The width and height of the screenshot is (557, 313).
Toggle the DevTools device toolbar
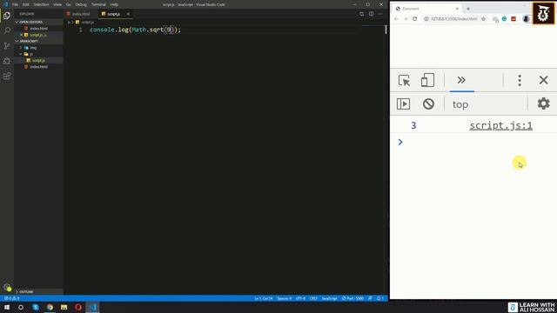pos(427,80)
